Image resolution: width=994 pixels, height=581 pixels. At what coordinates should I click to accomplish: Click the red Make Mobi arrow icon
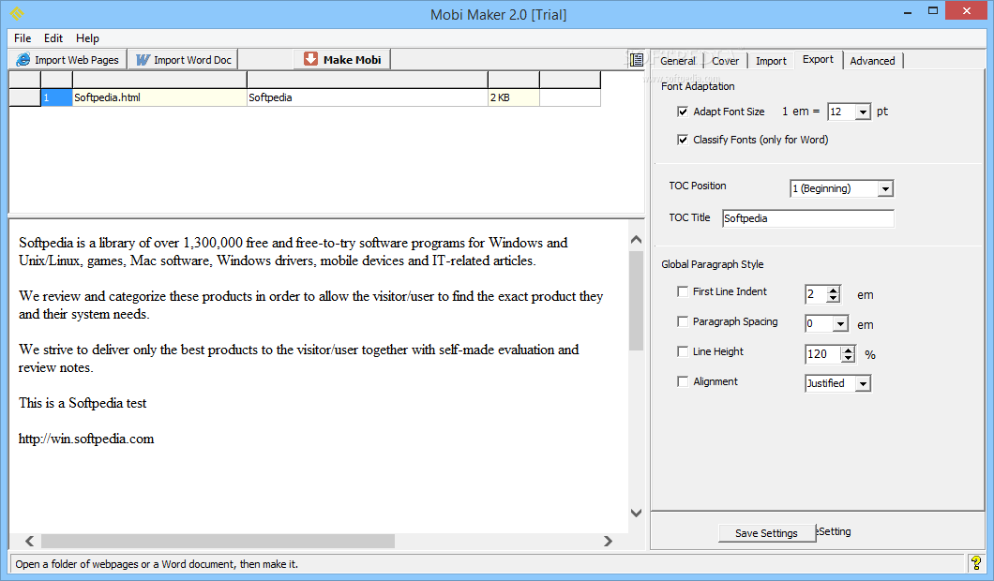(310, 59)
